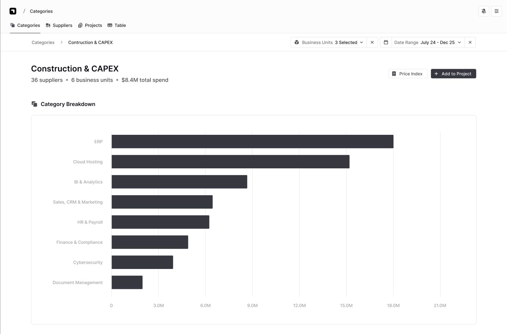Click the app logo icon in header
507x334 pixels.
pos(13,11)
